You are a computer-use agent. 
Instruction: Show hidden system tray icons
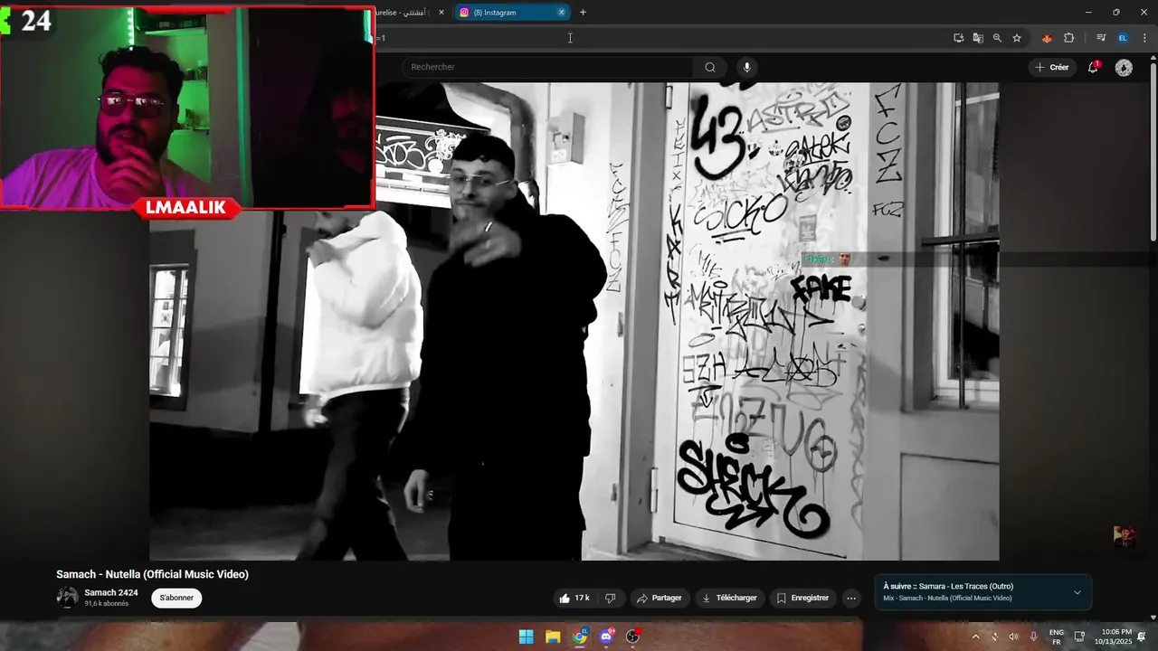point(975,637)
